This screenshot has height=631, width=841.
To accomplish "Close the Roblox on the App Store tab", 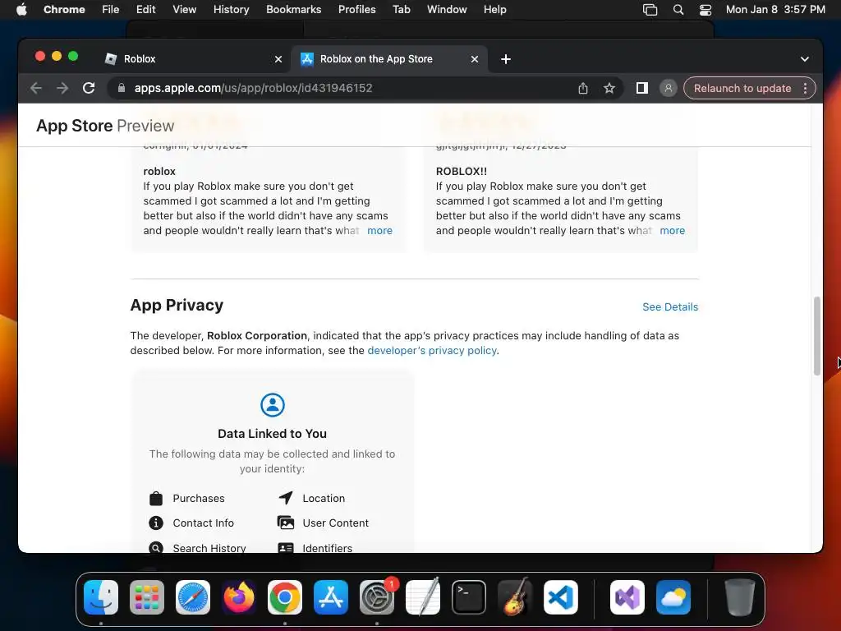I will point(474,59).
